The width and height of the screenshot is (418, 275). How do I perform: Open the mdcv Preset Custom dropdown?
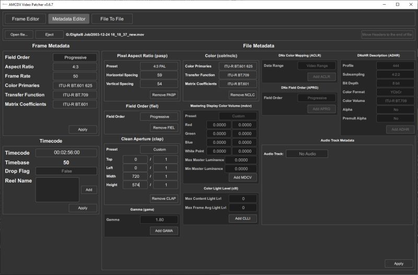[x=238, y=116]
